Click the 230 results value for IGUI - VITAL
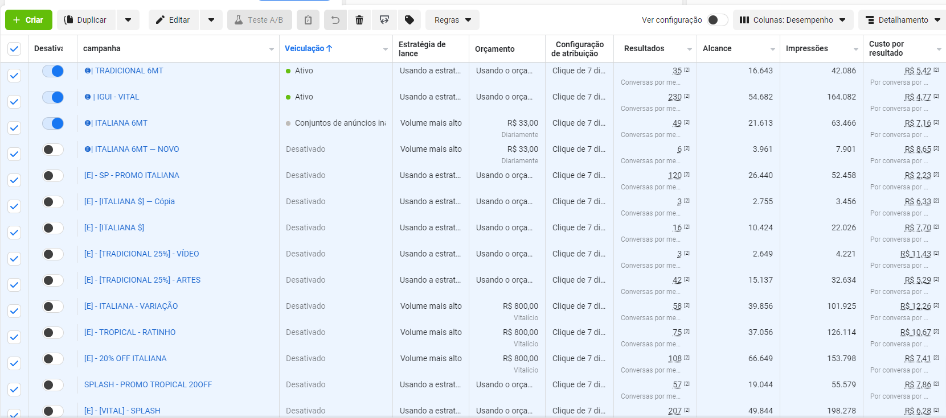 pyautogui.click(x=675, y=97)
